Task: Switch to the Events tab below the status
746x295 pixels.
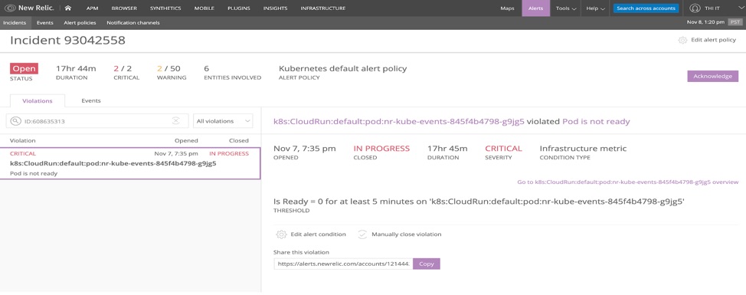Action: 91,101
